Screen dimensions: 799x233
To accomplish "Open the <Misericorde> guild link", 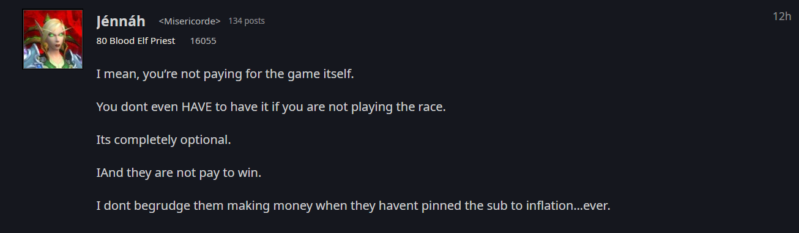I will tap(190, 21).
